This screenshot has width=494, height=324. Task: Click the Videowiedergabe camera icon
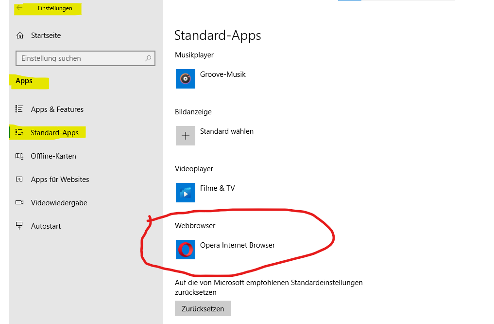(19, 202)
